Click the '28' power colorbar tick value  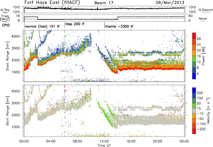pos(199,39)
